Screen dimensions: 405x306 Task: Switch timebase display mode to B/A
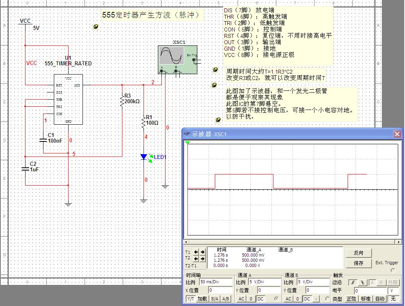214,299
